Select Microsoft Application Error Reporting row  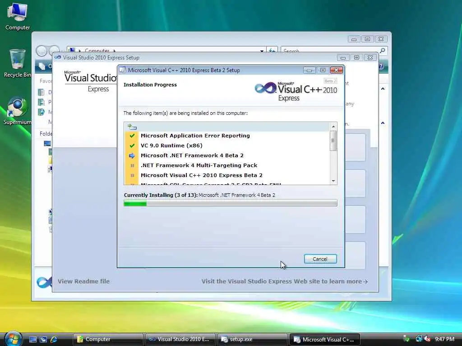227,136
